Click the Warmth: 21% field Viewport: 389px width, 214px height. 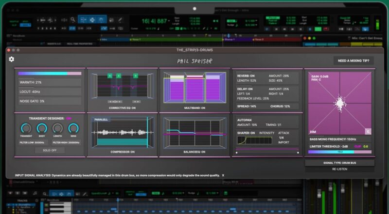click(x=50, y=82)
